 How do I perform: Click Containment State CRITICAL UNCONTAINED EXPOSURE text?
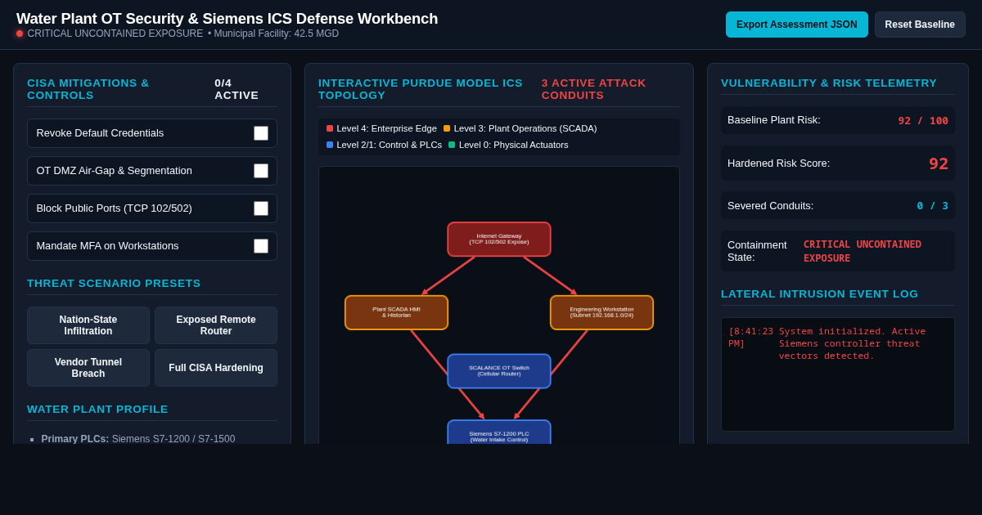click(863, 251)
